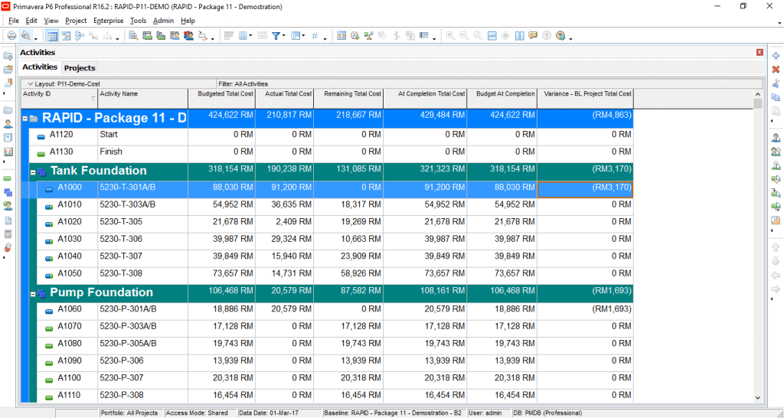
Task: Collapse the Pump Foundation group
Action: (x=33, y=294)
